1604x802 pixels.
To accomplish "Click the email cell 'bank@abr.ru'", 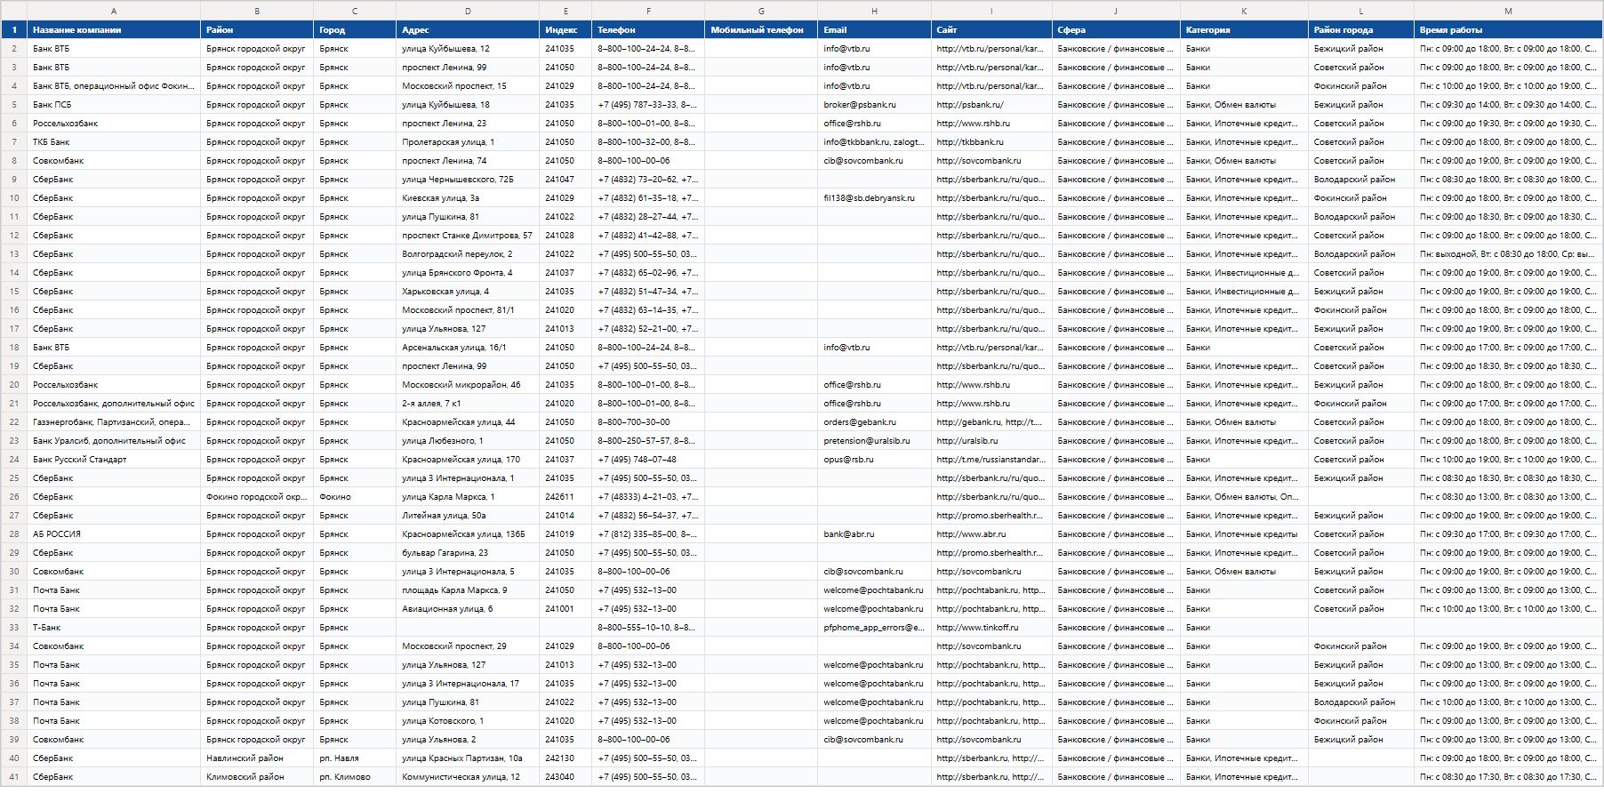I will pyautogui.click(x=874, y=534).
